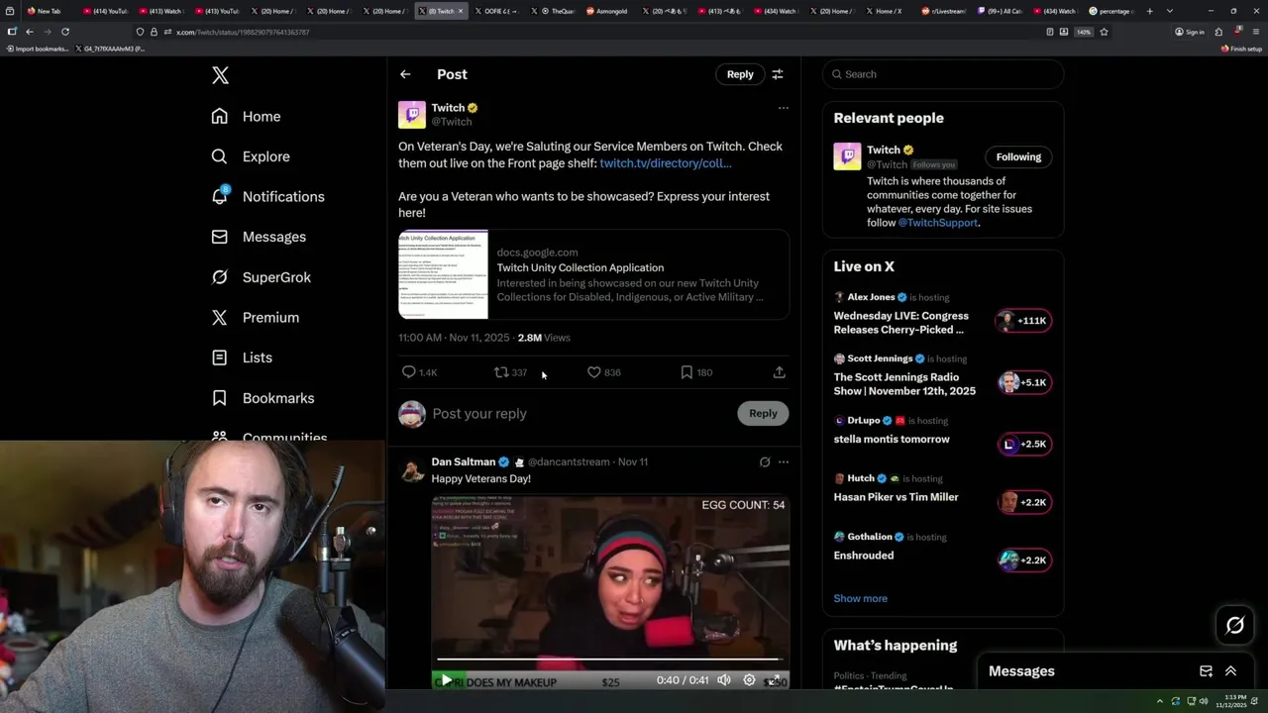
Task: Bookmark the Twitch post (180)
Action: point(695,372)
